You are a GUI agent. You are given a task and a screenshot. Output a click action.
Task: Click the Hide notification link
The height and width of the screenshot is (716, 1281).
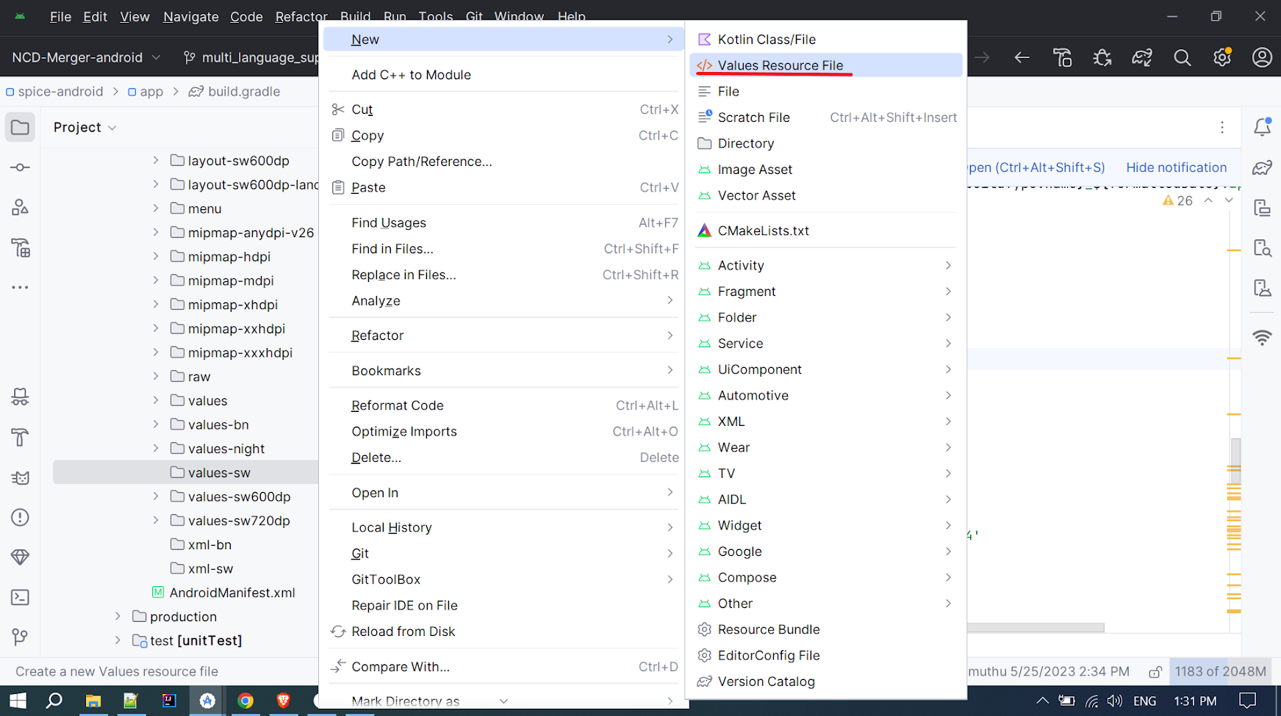[1176, 167]
